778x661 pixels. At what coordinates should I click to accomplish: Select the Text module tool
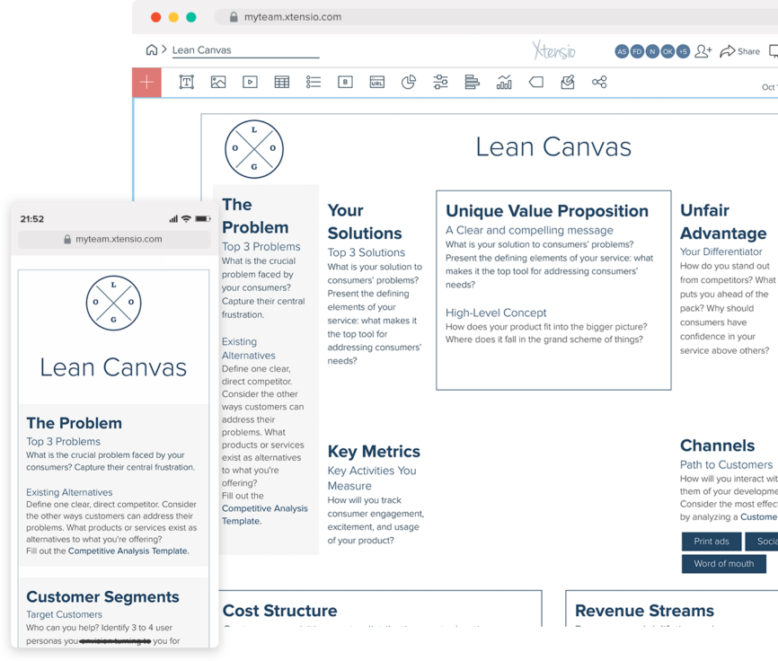click(x=188, y=82)
